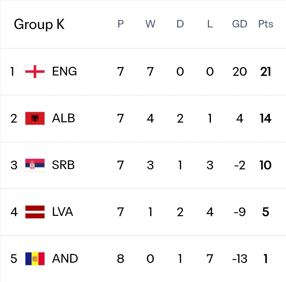Open the ALB team entry
Viewport: 286px width, 282px height.
64,118
